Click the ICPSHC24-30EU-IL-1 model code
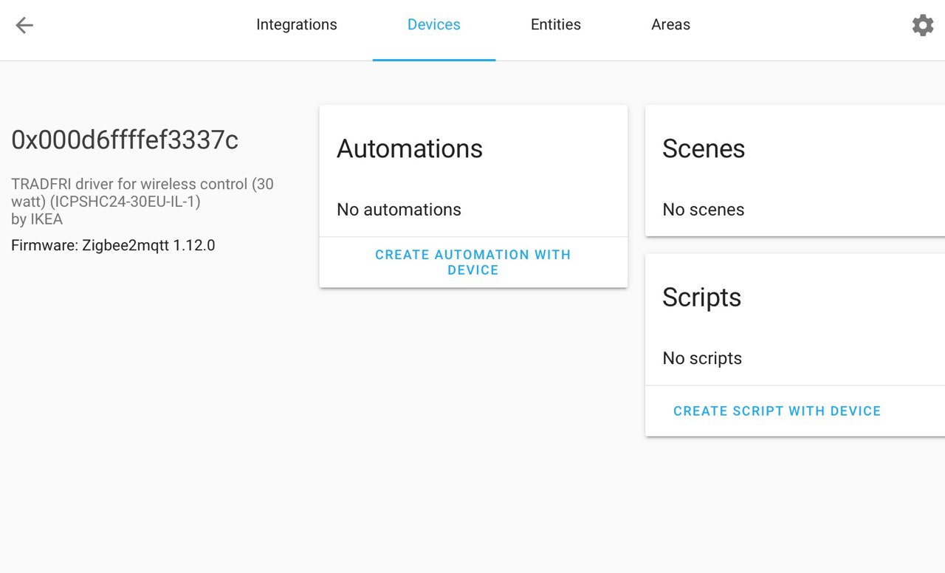This screenshot has height=573, width=945. pyautogui.click(x=126, y=201)
